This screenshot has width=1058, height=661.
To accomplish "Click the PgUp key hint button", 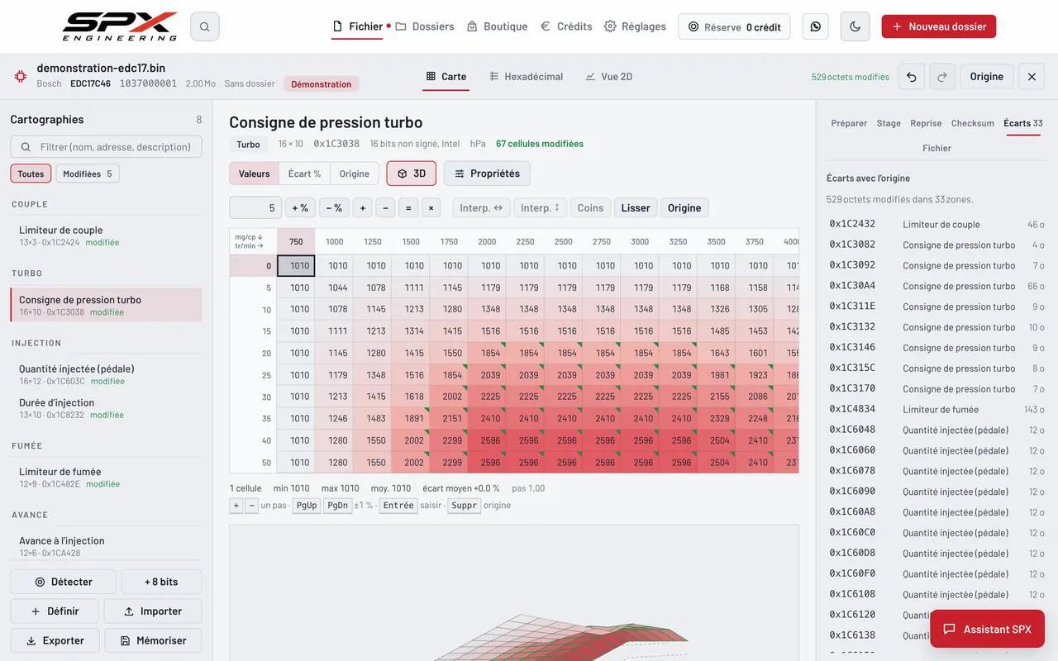I will click(306, 505).
